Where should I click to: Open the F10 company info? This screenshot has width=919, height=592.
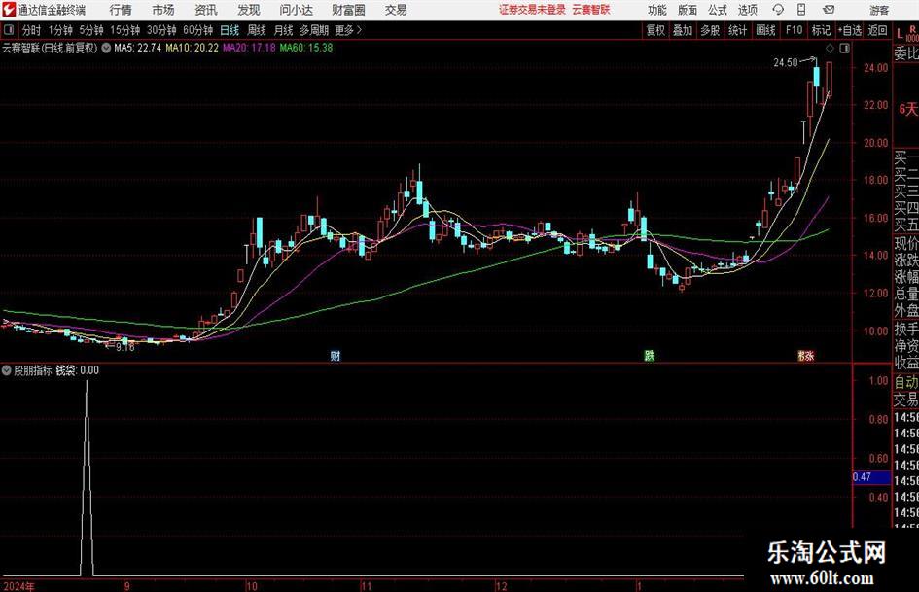click(x=795, y=30)
